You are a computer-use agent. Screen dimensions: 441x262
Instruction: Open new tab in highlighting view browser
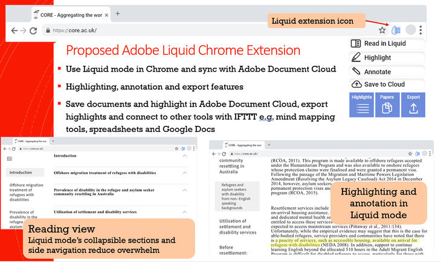pos(269,145)
